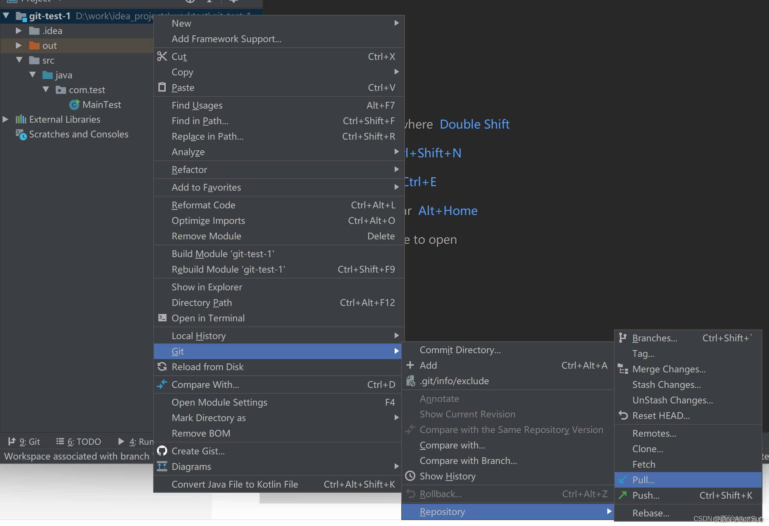Click the Compare With arrows icon
Viewport: 769px width, 526px height.
click(x=162, y=384)
